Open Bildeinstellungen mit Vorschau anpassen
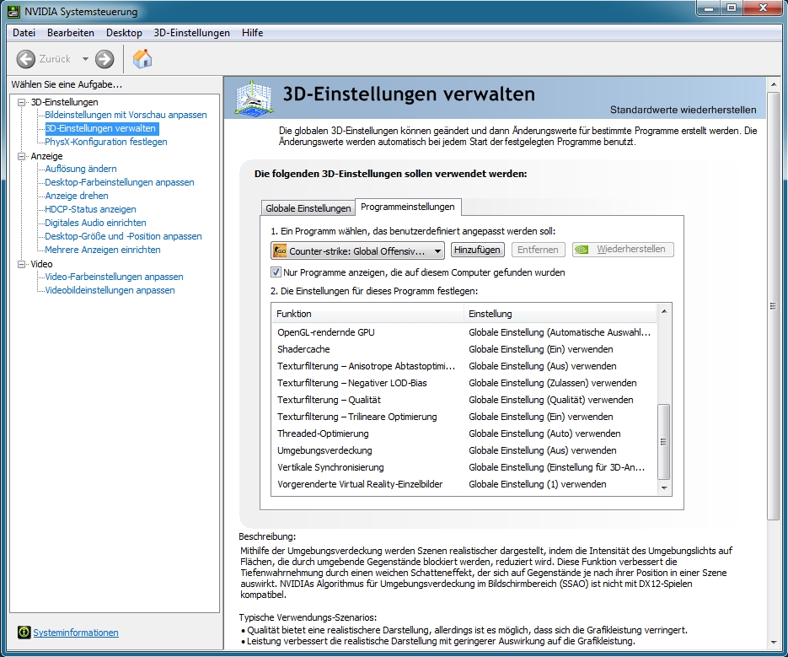 tap(126, 115)
